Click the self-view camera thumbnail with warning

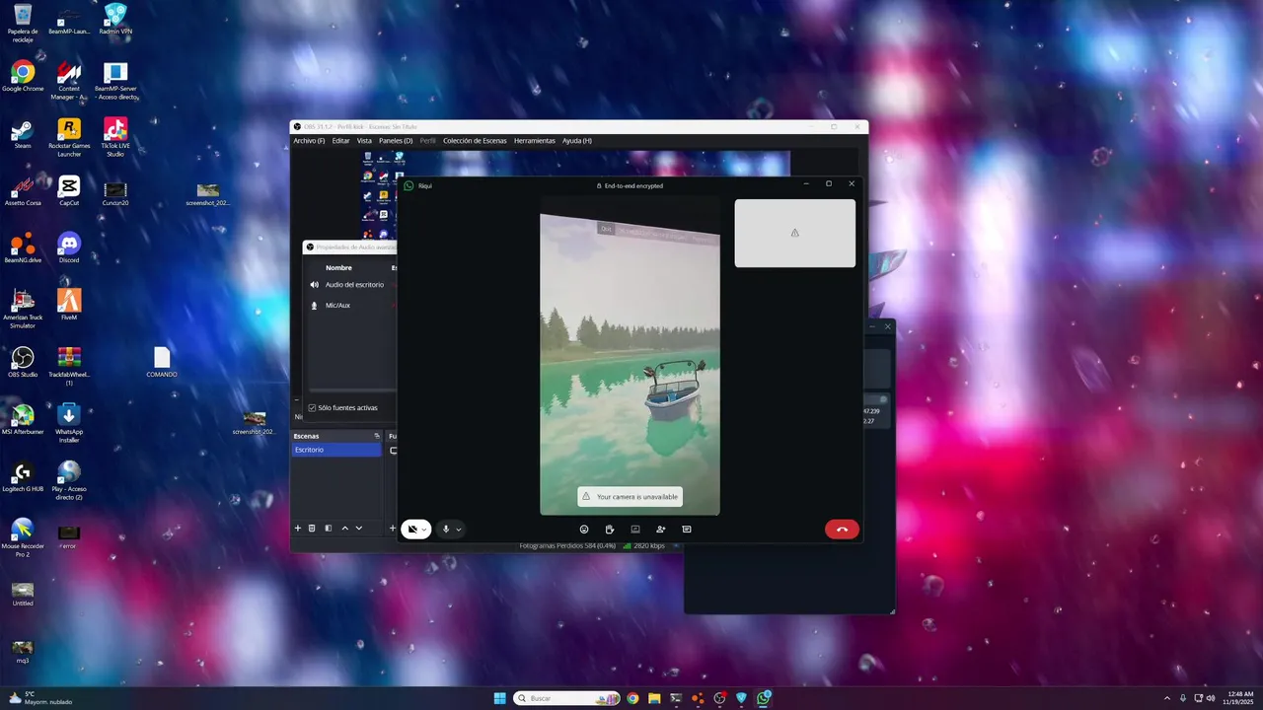(x=794, y=233)
